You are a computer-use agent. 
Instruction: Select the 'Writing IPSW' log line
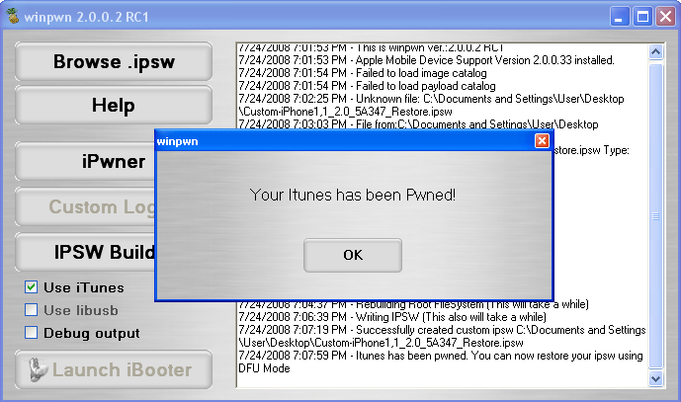coord(392,317)
